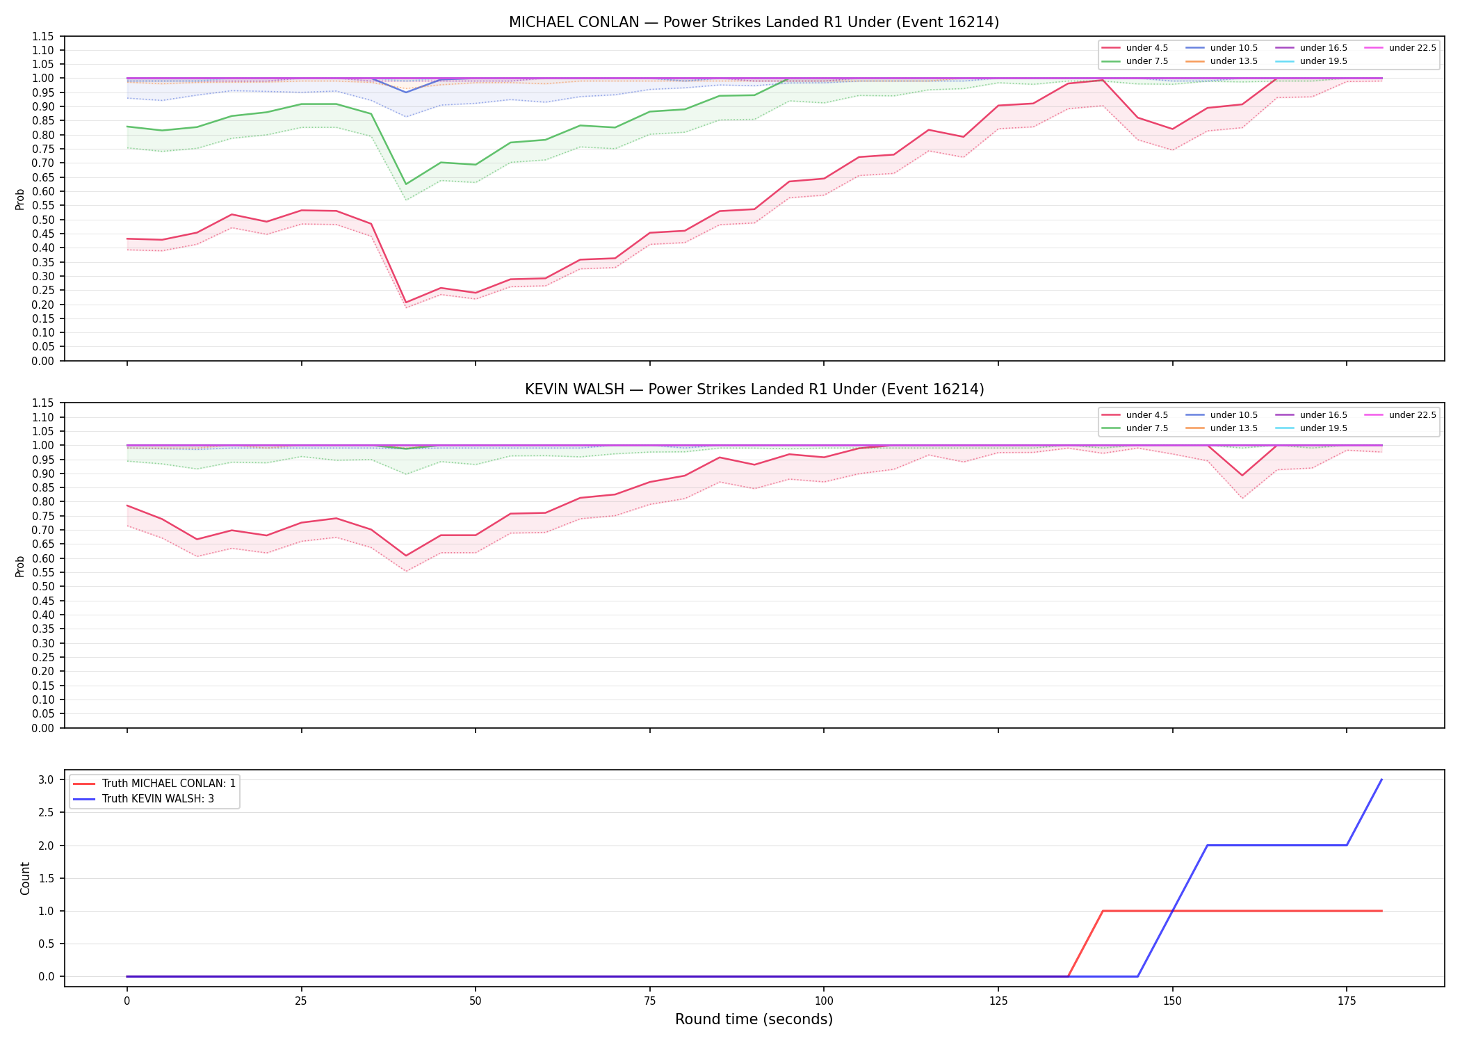Click x-axis tick label 150
This screenshot has height=1043, width=1460.
[x=1173, y=1001]
